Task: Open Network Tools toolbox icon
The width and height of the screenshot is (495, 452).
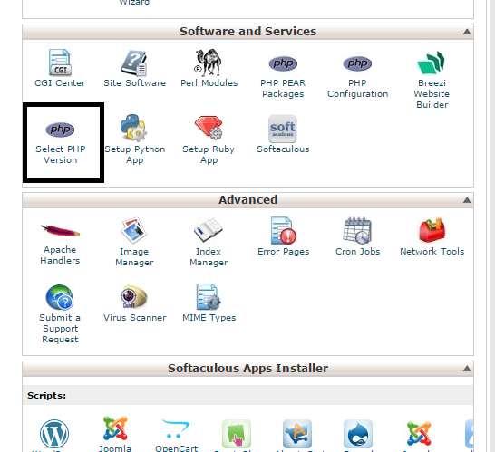Action: (x=432, y=230)
